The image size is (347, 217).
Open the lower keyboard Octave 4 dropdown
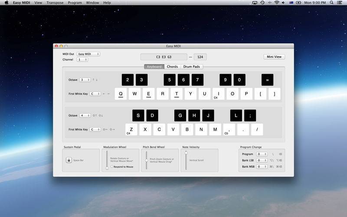pyautogui.click(x=85, y=115)
